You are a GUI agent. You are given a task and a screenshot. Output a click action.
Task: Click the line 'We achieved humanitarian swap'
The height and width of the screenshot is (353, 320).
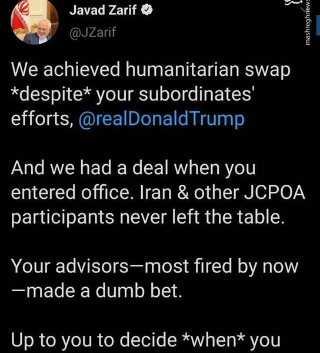pos(151,69)
